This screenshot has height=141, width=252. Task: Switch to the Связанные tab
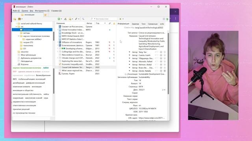pyautogui.click(x=153, y=24)
